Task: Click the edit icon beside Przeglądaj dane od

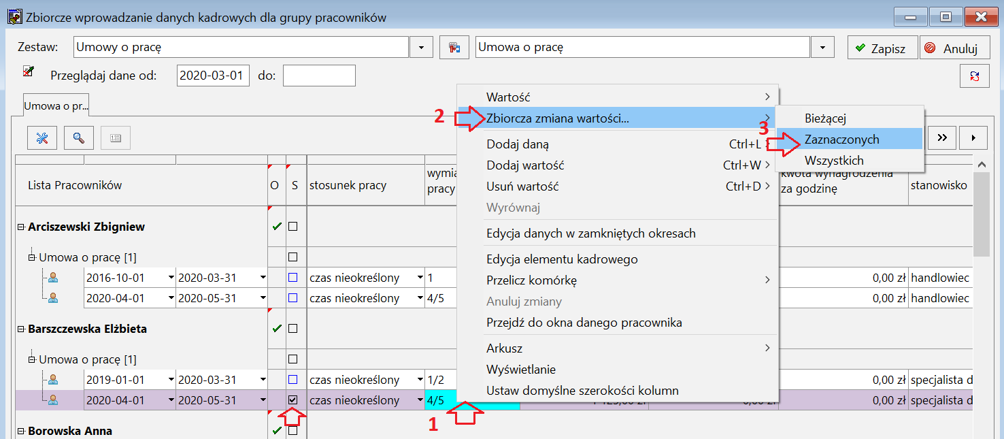Action: (29, 71)
